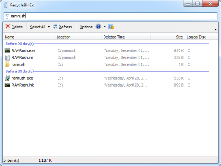
Task: Click the RAMRush.ini gear file icon
Action: coord(7,58)
